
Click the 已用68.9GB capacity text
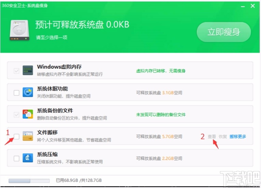point(80,180)
